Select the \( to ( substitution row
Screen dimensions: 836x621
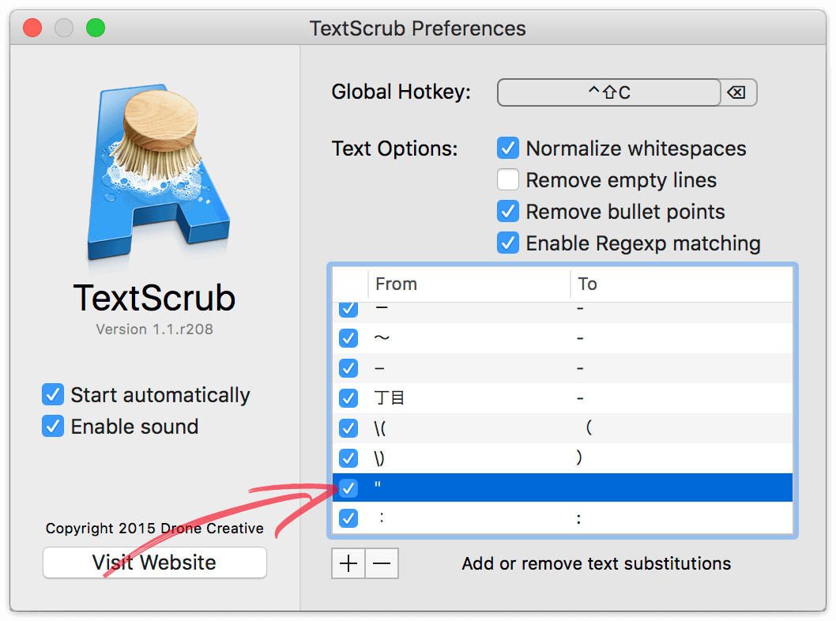tap(563, 428)
